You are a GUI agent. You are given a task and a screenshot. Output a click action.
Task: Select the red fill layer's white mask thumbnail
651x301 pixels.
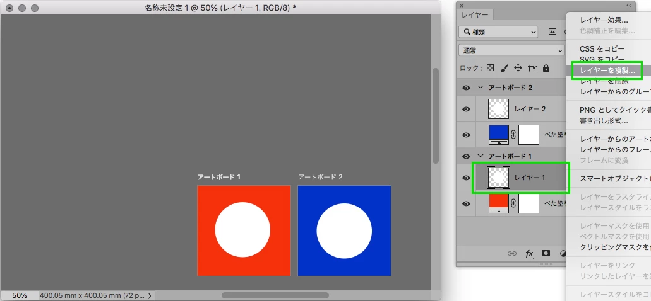[x=529, y=203]
